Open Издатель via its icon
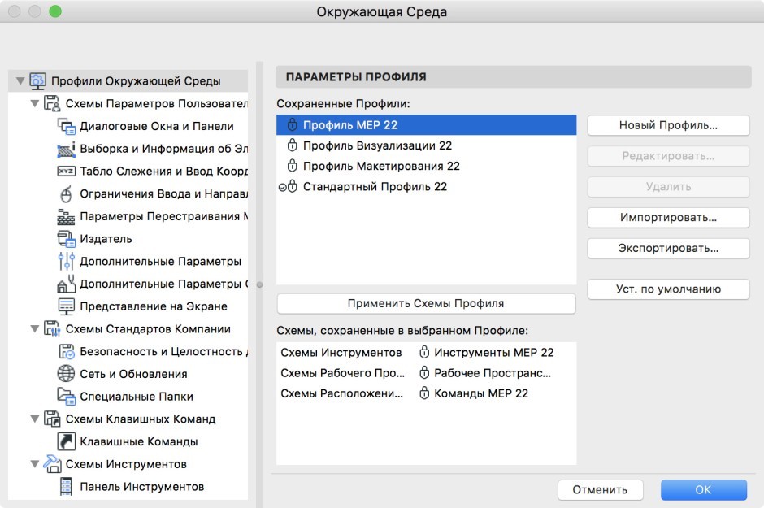This screenshot has width=764, height=508. pos(67,239)
